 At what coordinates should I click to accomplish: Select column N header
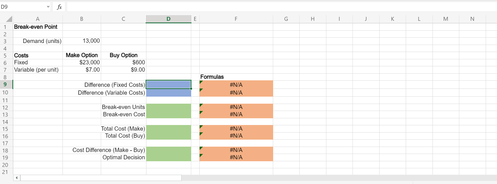coord(472,19)
